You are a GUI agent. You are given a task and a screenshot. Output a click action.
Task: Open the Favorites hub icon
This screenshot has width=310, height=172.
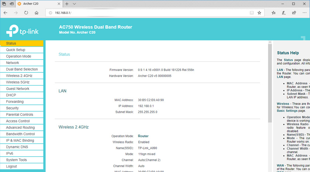coord(273,13)
